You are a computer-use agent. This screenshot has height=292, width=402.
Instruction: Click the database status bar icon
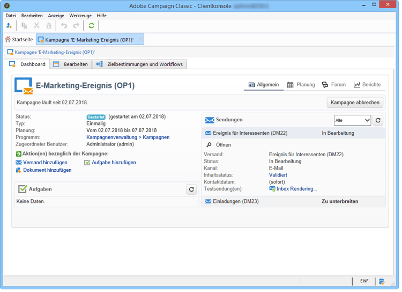tap(382, 282)
